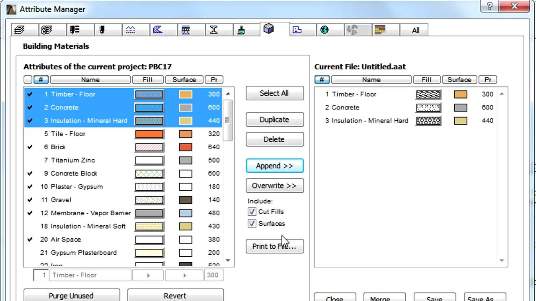Click the project list scrollbar thumb

(x=228, y=120)
